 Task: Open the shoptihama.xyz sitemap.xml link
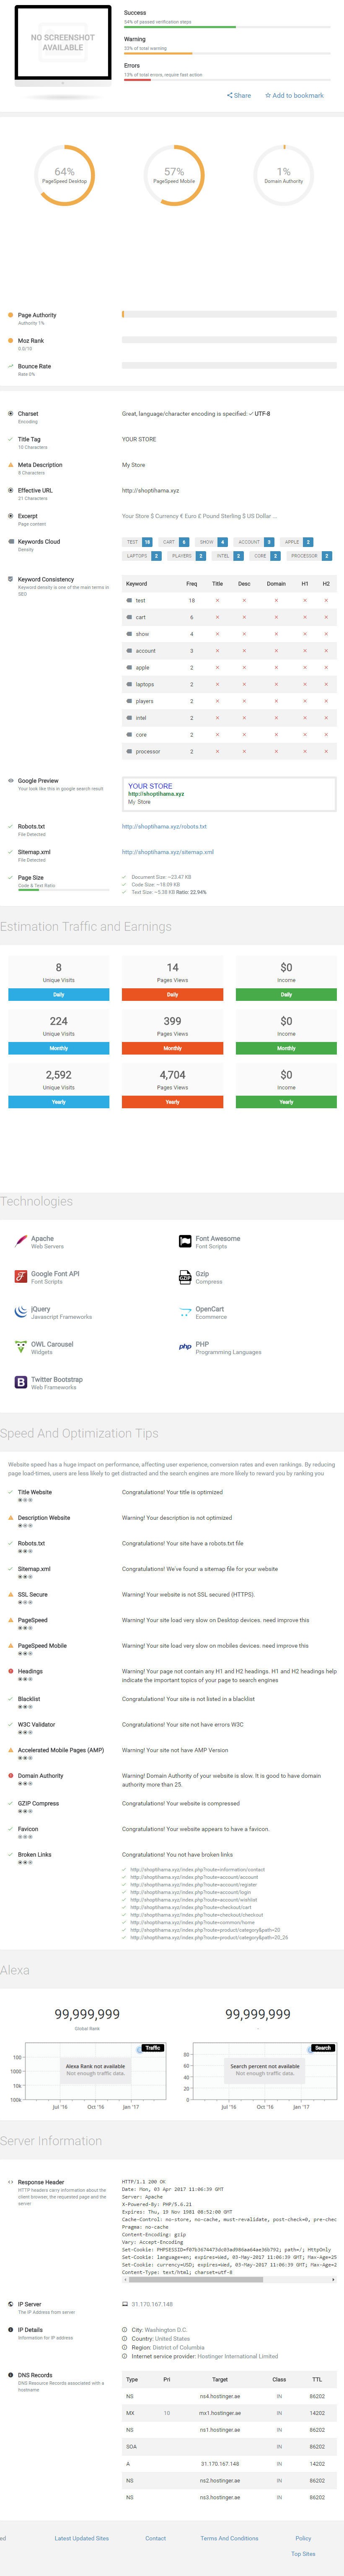click(x=167, y=852)
